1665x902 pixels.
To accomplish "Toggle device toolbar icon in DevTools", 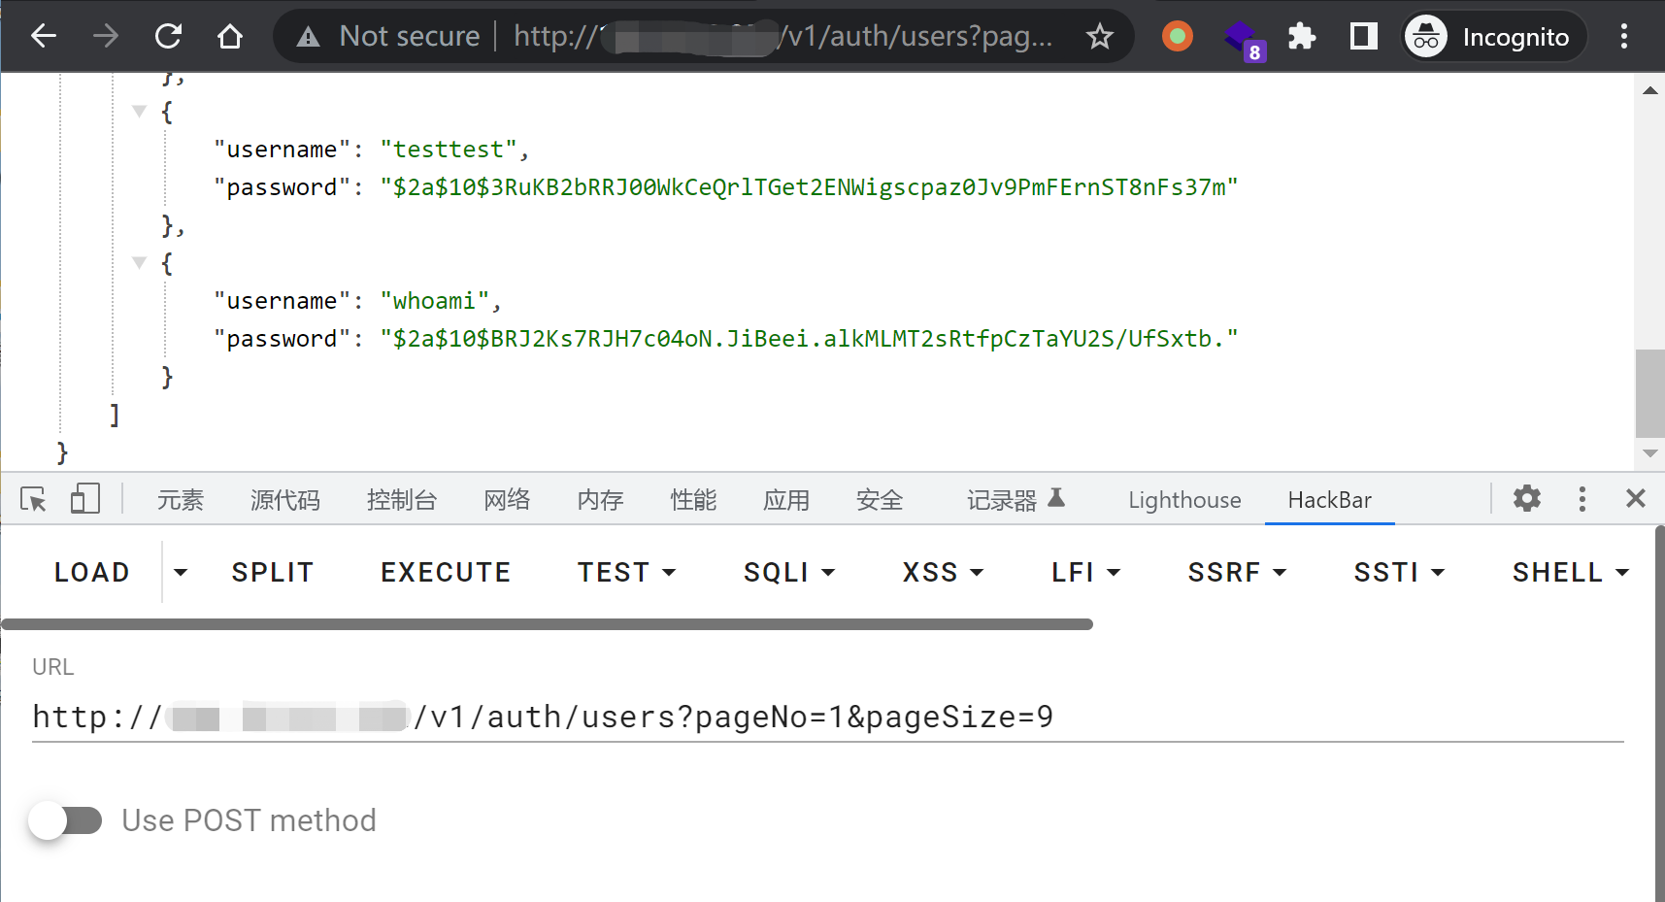I will (84, 500).
